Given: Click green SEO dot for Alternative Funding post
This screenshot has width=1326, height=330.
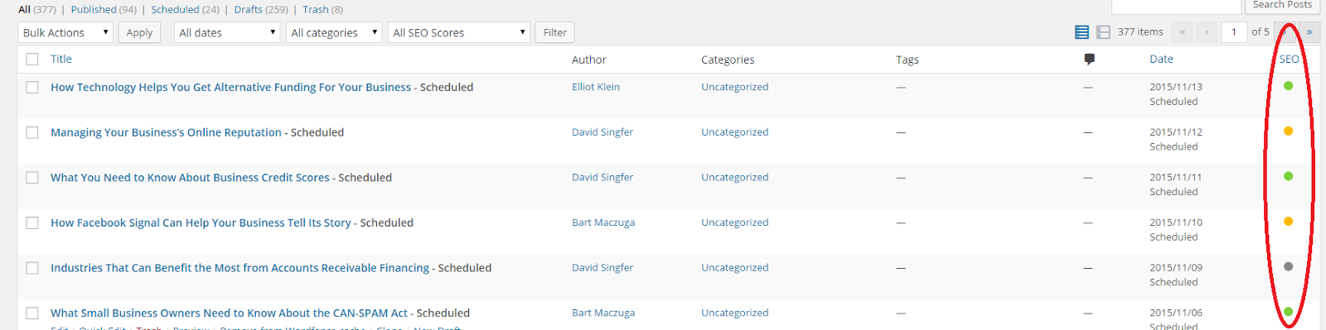Looking at the screenshot, I should coord(1288,86).
